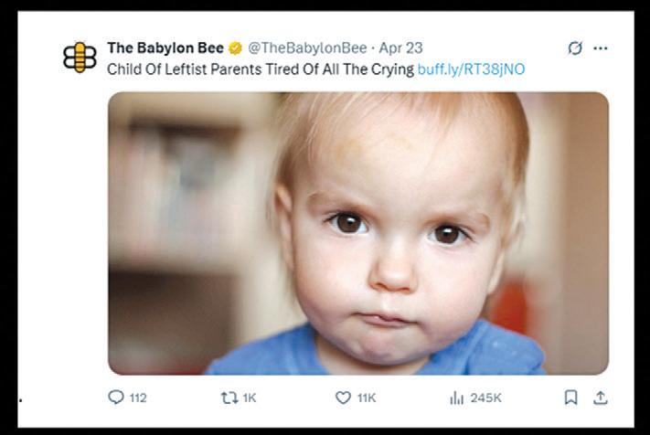650x435 pixels.
Task: Click the Grok icon on the tweet
Action: point(575,48)
